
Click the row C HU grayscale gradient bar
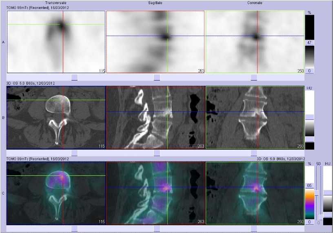pyautogui.click(x=328, y=204)
